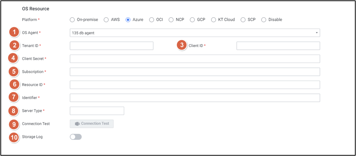Click the Resource ID text field
Image resolution: width=356 pixels, height=156 pixels.
point(195,85)
